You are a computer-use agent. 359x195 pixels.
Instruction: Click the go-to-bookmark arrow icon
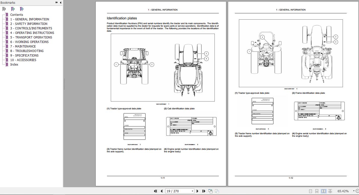click(22, 9)
